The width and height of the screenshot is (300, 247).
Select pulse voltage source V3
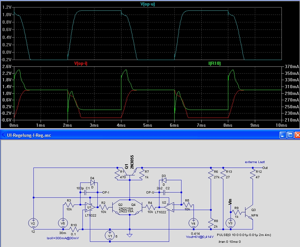pos(231,223)
